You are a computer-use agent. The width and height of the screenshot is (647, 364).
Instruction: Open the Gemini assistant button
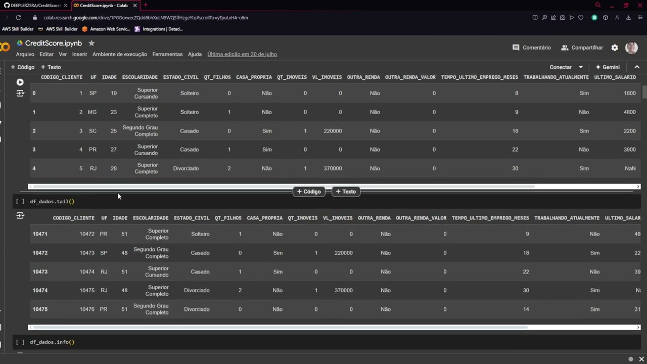coord(608,67)
